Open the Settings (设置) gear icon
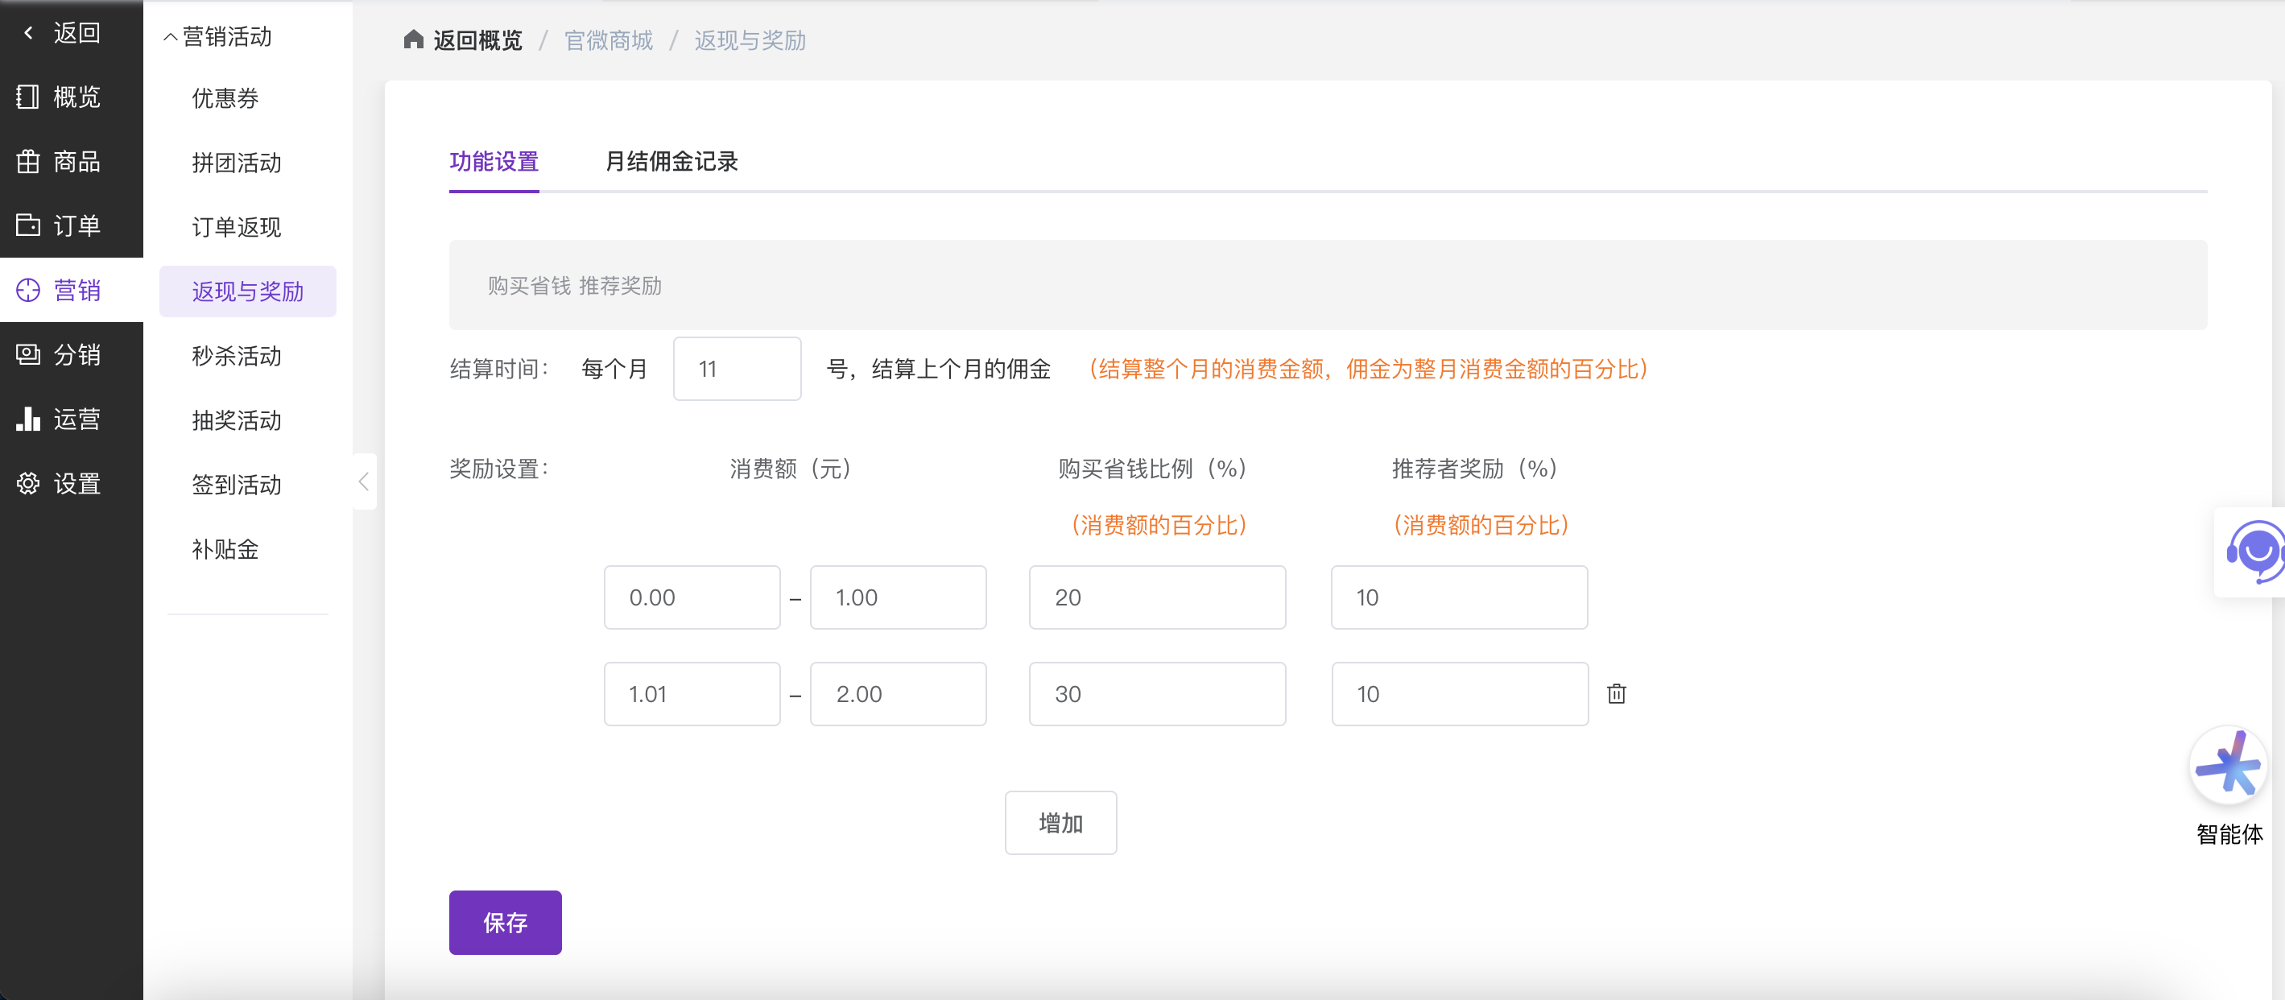The image size is (2285, 1000). coord(27,484)
